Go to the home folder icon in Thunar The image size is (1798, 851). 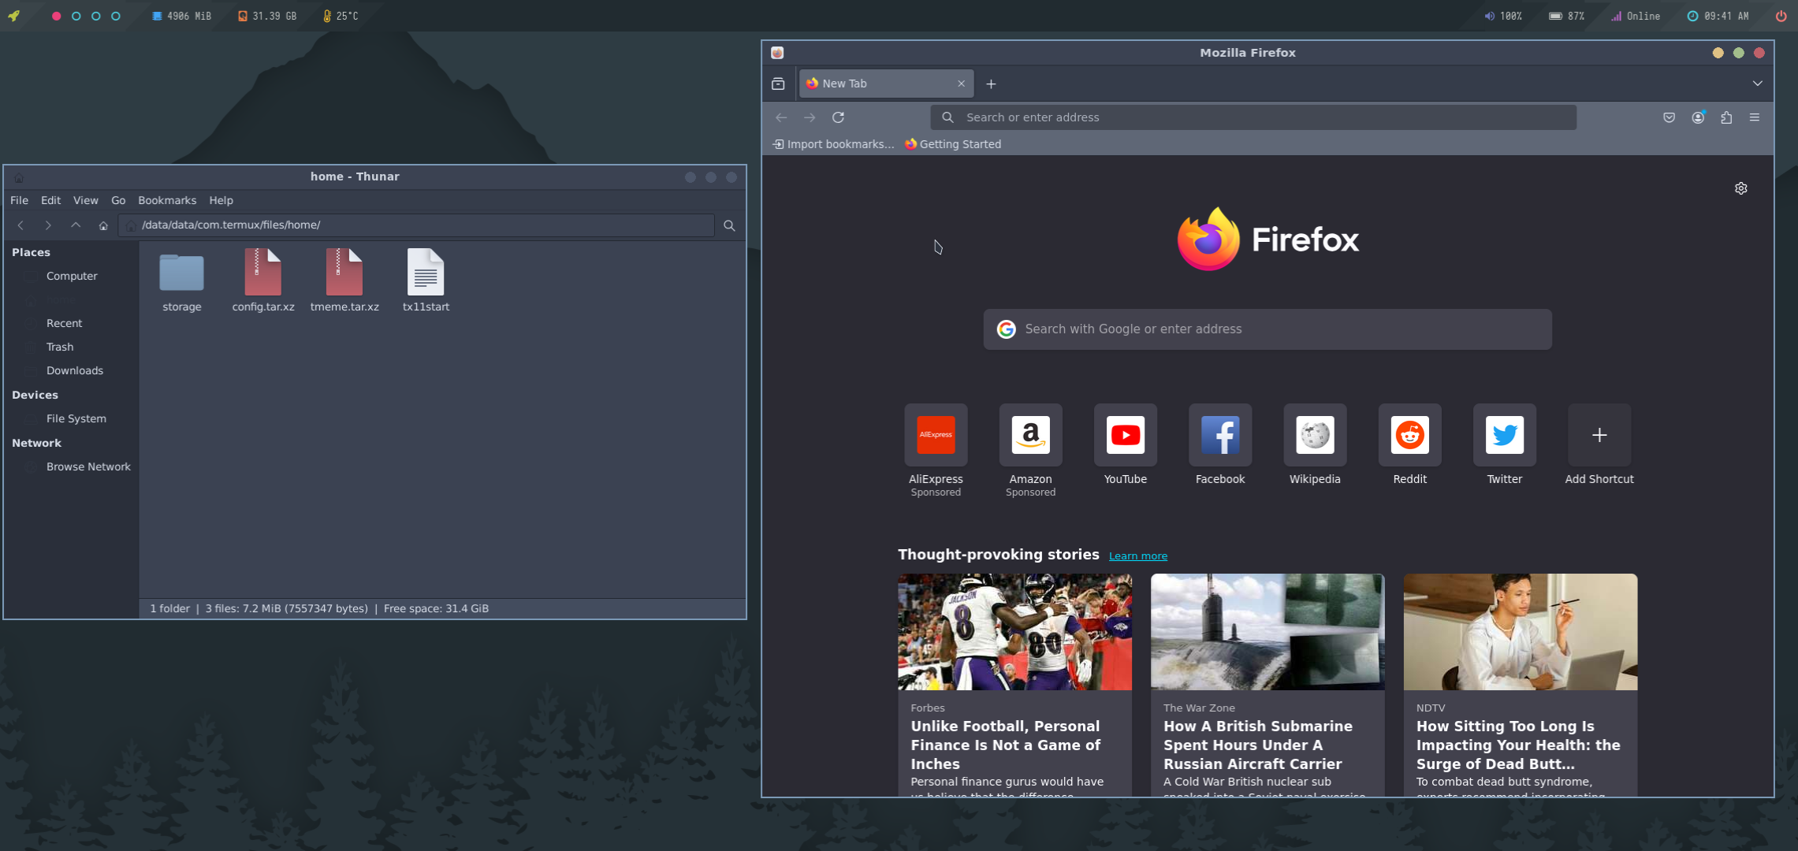tap(103, 225)
